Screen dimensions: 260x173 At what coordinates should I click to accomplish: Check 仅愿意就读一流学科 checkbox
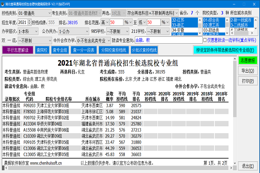pyautogui.click(x=205, y=40)
